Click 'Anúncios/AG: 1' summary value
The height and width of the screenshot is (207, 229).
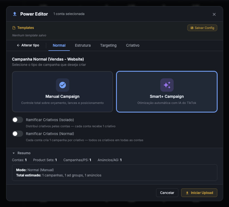(x=110, y=160)
